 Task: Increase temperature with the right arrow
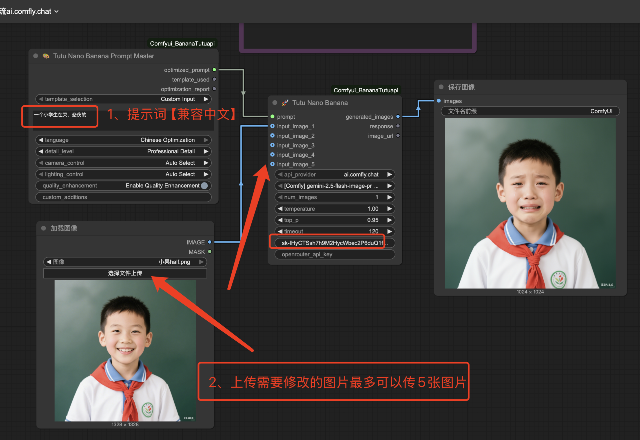tap(389, 209)
